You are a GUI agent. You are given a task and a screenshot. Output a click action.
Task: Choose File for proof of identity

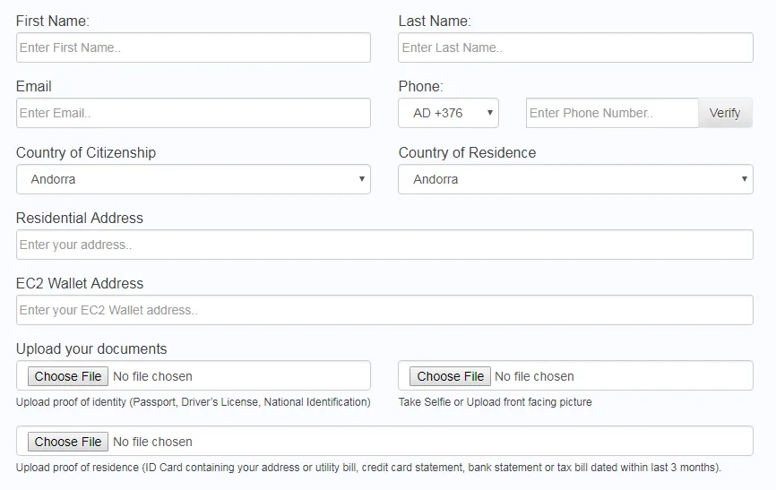(x=68, y=376)
